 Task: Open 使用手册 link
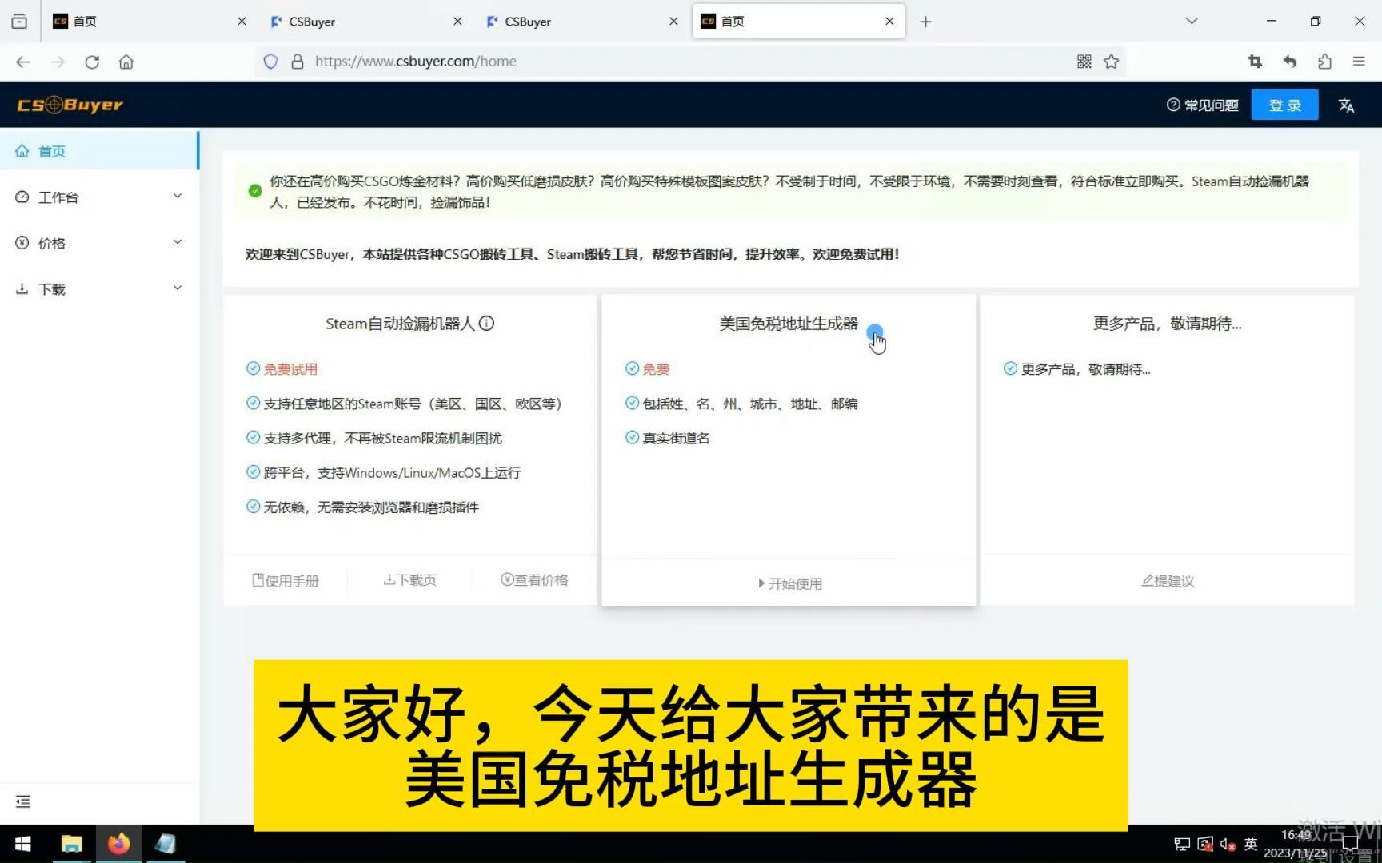(x=286, y=580)
